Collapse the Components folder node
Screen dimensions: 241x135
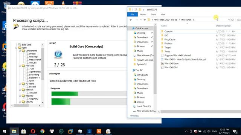click(x=20, y=51)
